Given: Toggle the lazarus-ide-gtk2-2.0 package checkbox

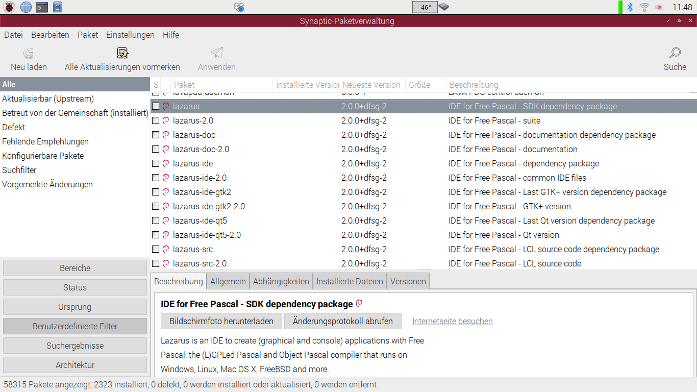Looking at the screenshot, I should point(156,206).
